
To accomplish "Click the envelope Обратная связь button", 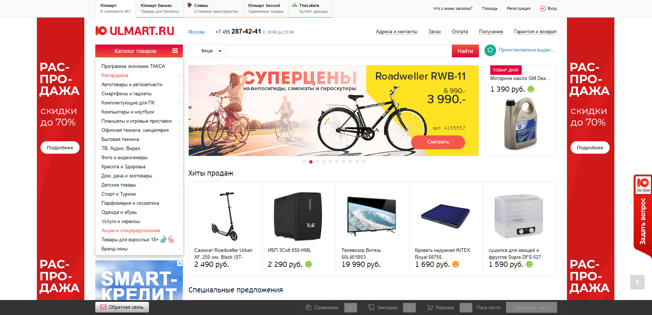I will click(122, 307).
